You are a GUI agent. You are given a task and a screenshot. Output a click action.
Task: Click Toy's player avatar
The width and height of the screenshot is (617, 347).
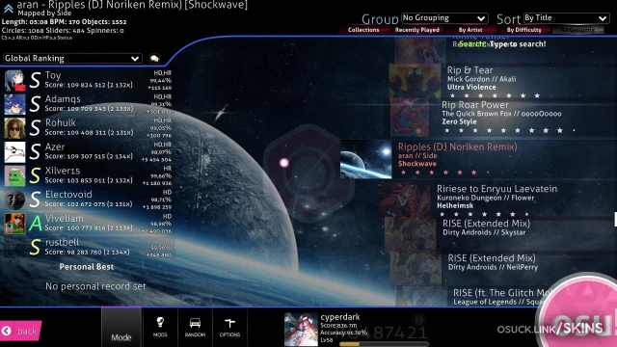[15, 81]
